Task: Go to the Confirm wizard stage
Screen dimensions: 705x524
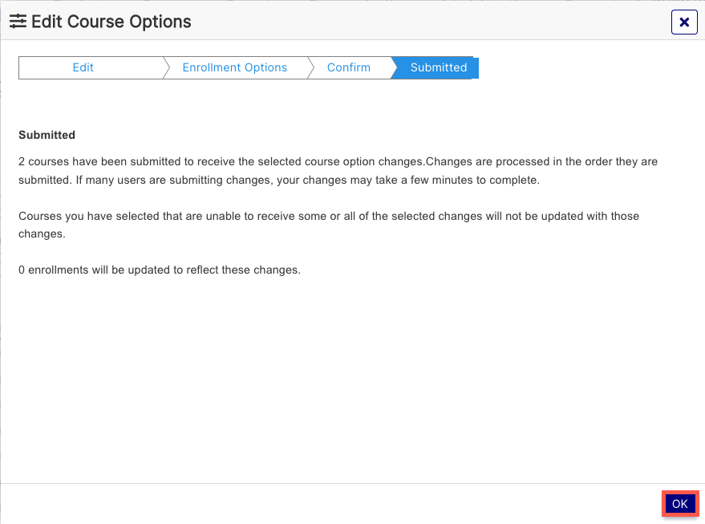Action: click(x=349, y=67)
